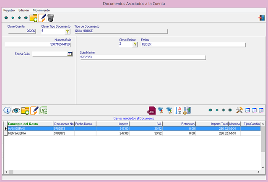Open lookup for Clave Emisor
The image size is (268, 182).
135,44
